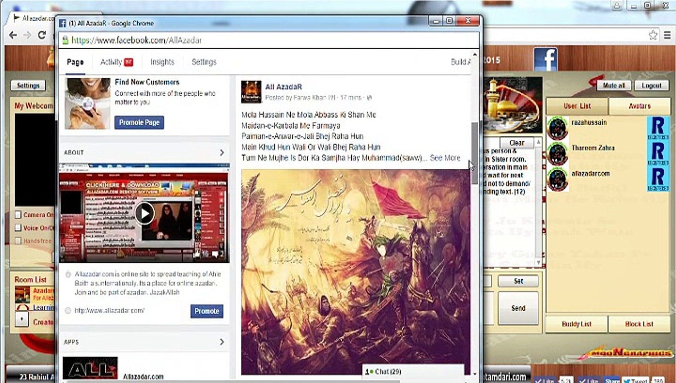
Task: Click the R registered badge beside allazadarcom
Action: (x=658, y=179)
